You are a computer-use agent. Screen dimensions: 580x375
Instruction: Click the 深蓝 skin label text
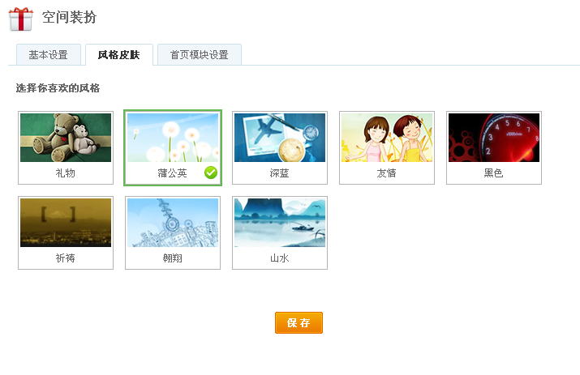click(279, 173)
